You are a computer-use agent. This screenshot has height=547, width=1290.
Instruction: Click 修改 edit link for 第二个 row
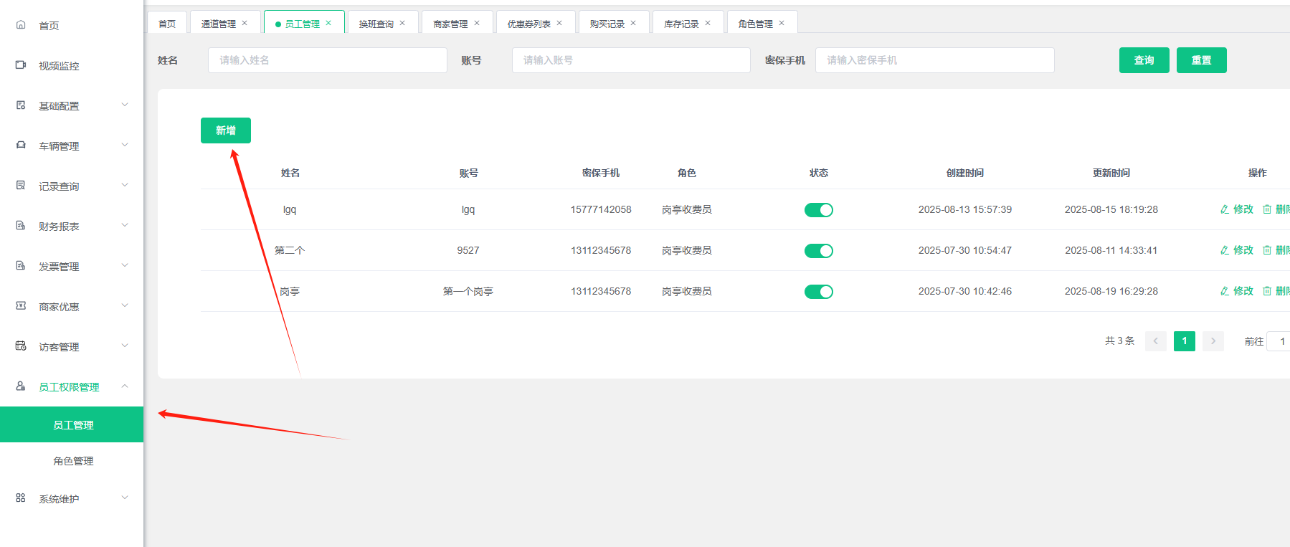(1237, 250)
